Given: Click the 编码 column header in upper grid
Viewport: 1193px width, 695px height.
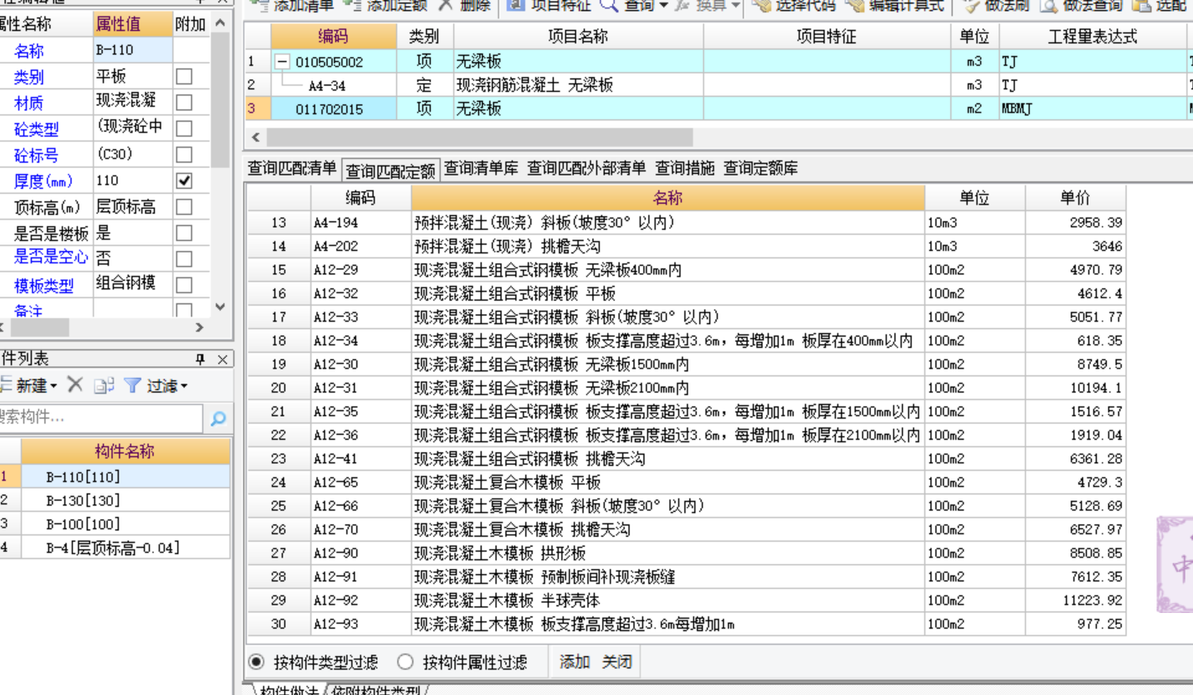Looking at the screenshot, I should coord(333,36).
